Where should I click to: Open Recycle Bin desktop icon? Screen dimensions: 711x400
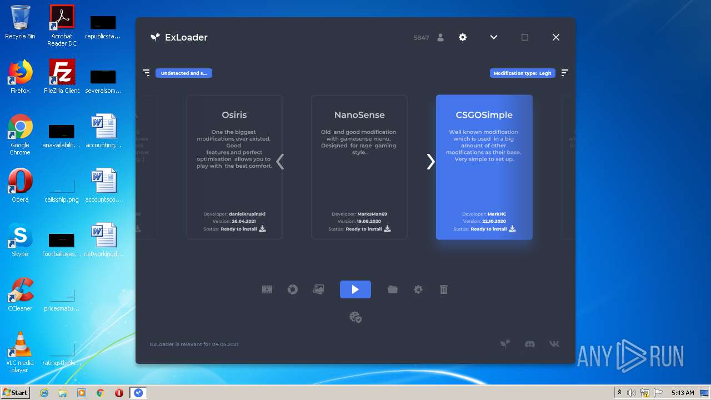click(20, 22)
